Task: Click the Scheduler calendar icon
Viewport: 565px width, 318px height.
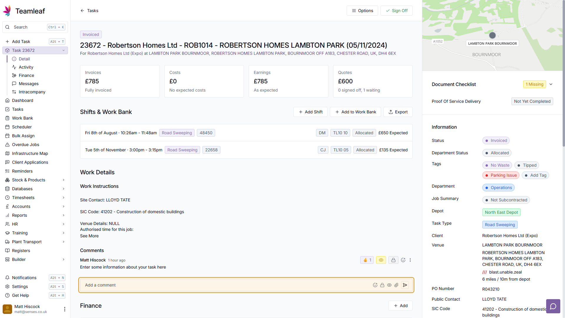Action: [7, 127]
